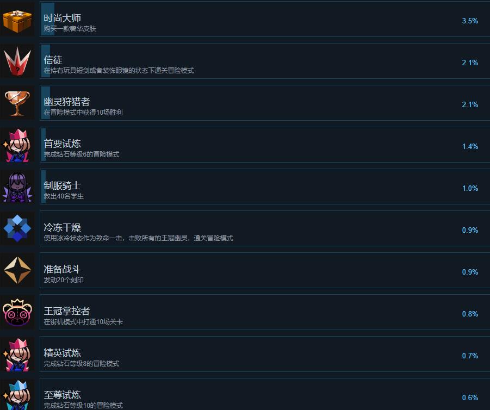Click the 制服骑士 achievement title
The width and height of the screenshot is (490, 410).
[62, 185]
